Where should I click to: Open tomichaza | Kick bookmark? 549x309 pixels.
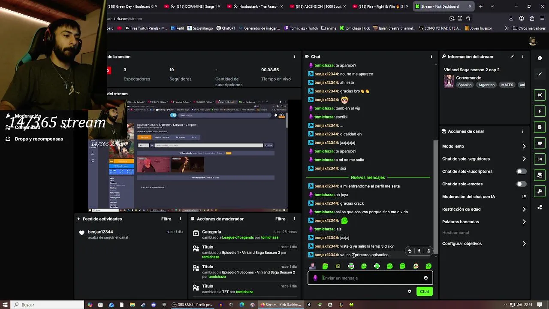click(355, 28)
